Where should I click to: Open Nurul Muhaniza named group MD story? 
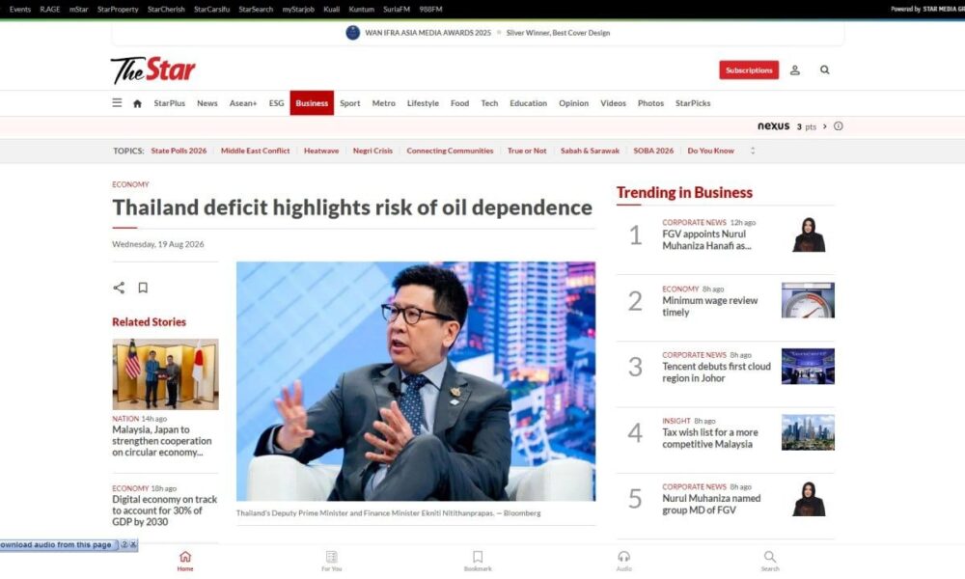[x=711, y=504]
